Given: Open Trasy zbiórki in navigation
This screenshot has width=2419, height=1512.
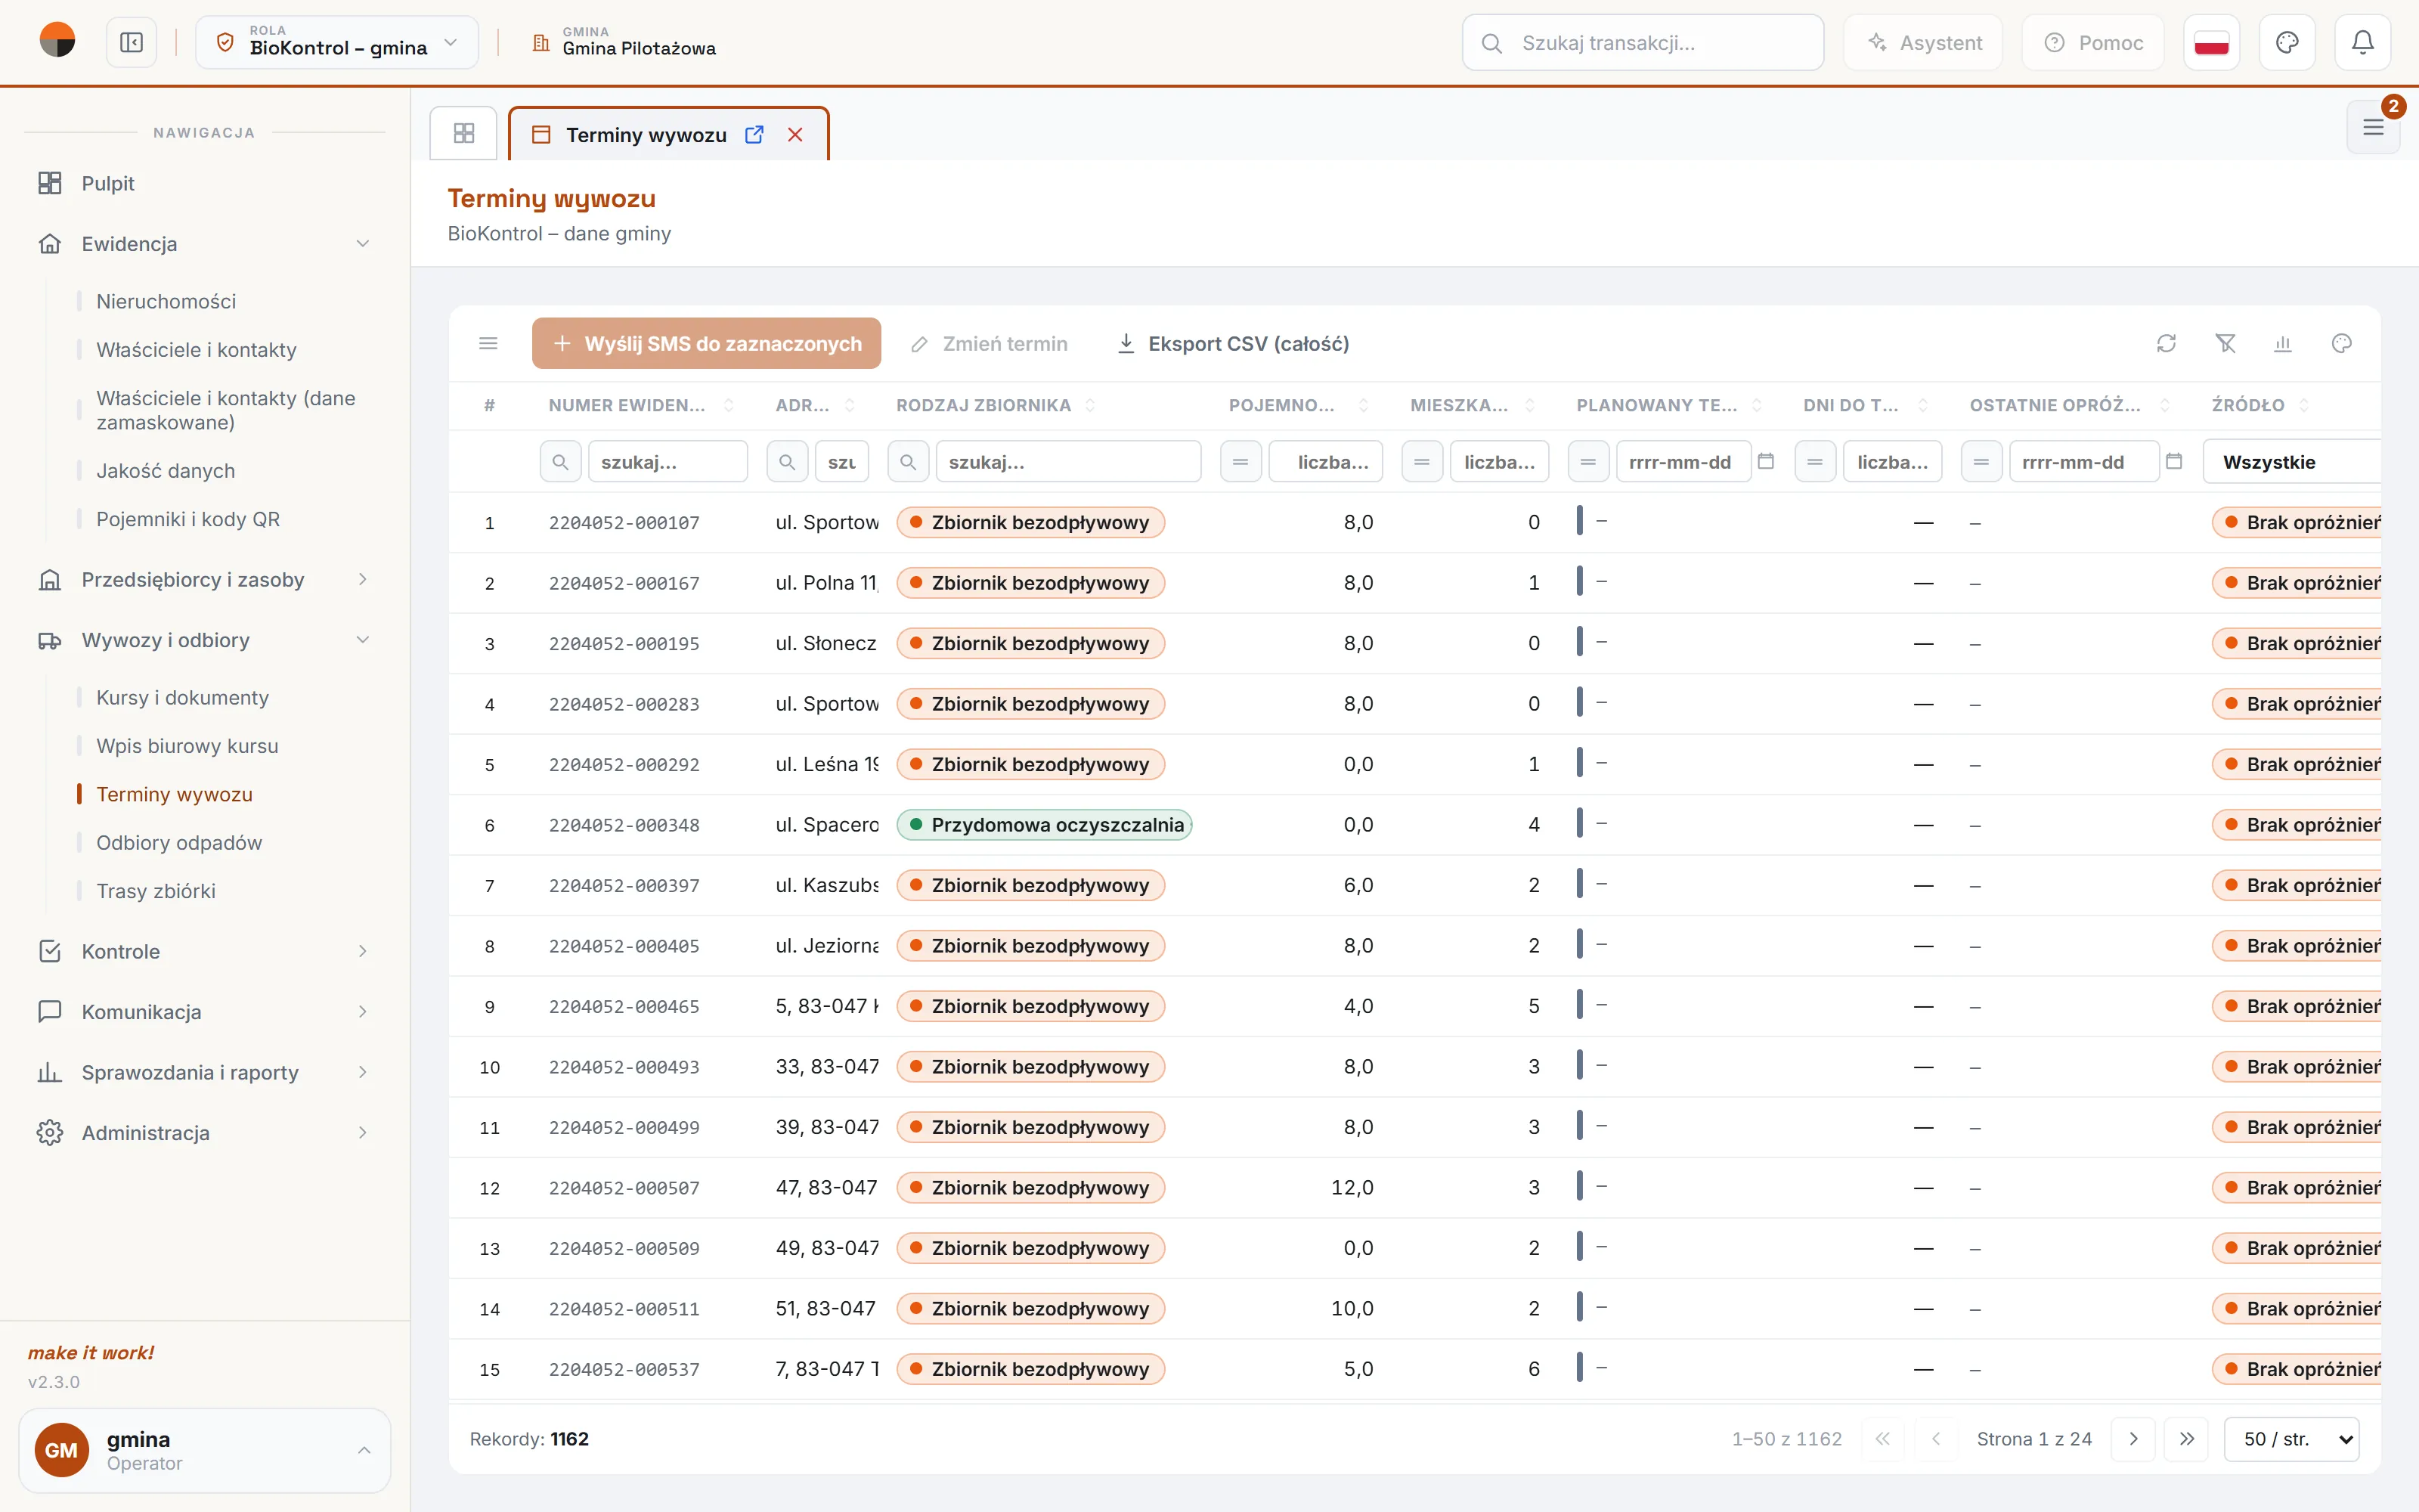Looking at the screenshot, I should click(x=156, y=891).
